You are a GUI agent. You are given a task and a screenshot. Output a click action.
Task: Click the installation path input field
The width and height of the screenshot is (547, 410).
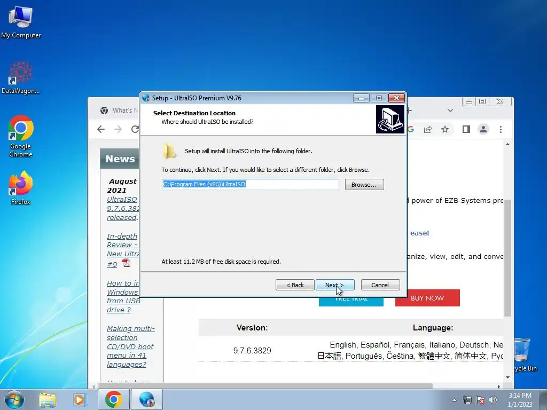(251, 184)
